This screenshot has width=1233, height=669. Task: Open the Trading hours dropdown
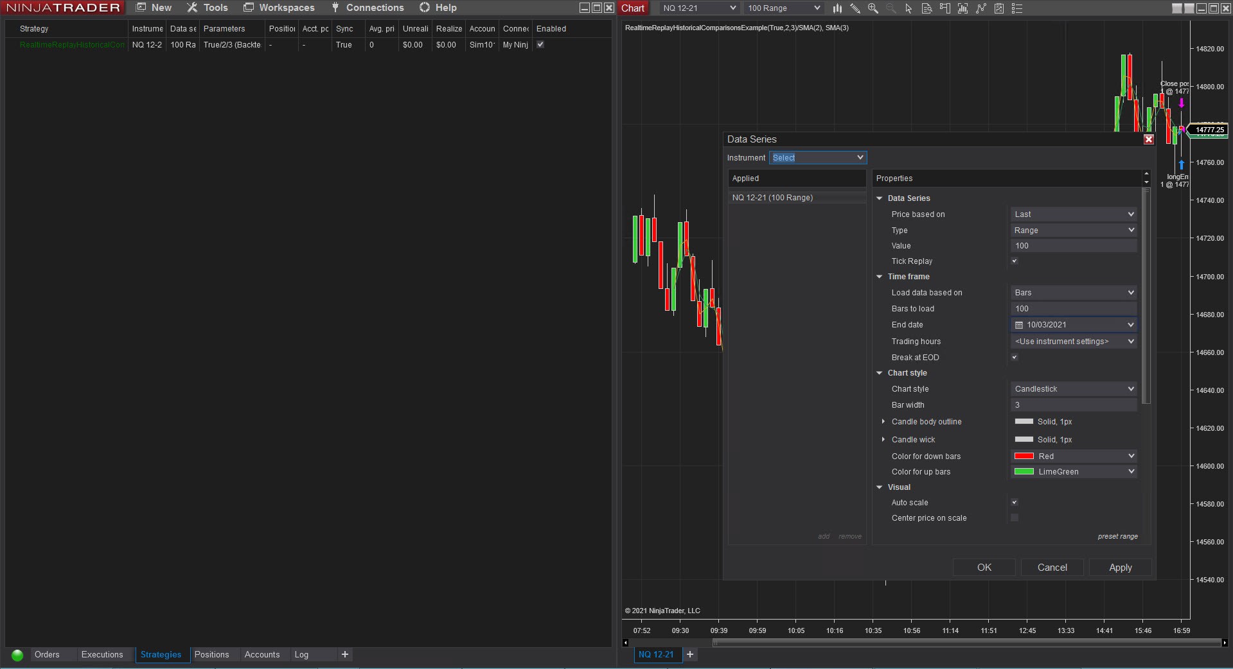pyautogui.click(x=1074, y=342)
